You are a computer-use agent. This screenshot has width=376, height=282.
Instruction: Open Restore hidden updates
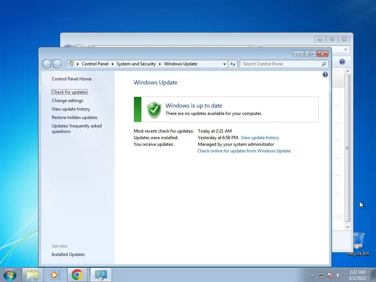click(75, 117)
